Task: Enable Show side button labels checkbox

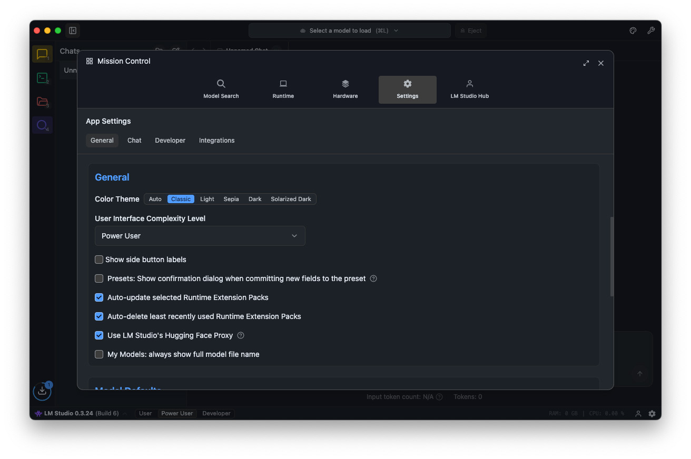Action: pyautogui.click(x=99, y=260)
